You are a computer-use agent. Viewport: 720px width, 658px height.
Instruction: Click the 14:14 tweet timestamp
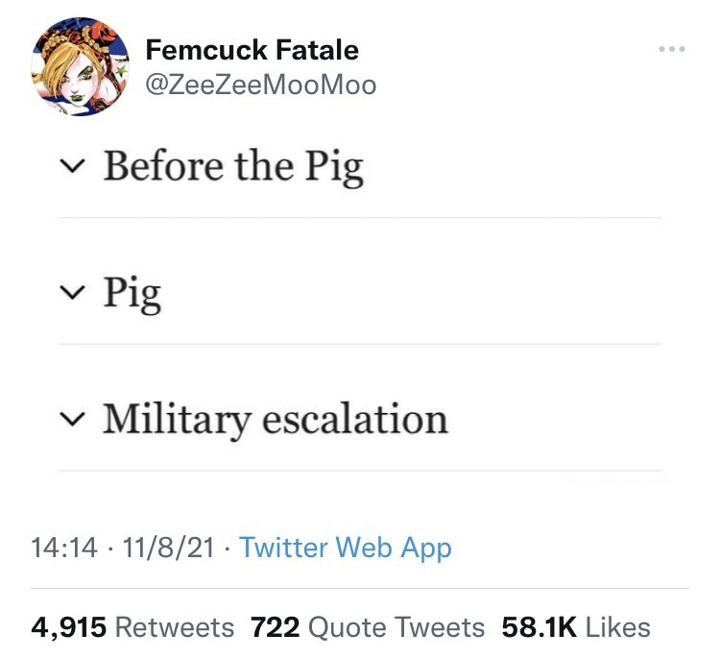tap(64, 548)
